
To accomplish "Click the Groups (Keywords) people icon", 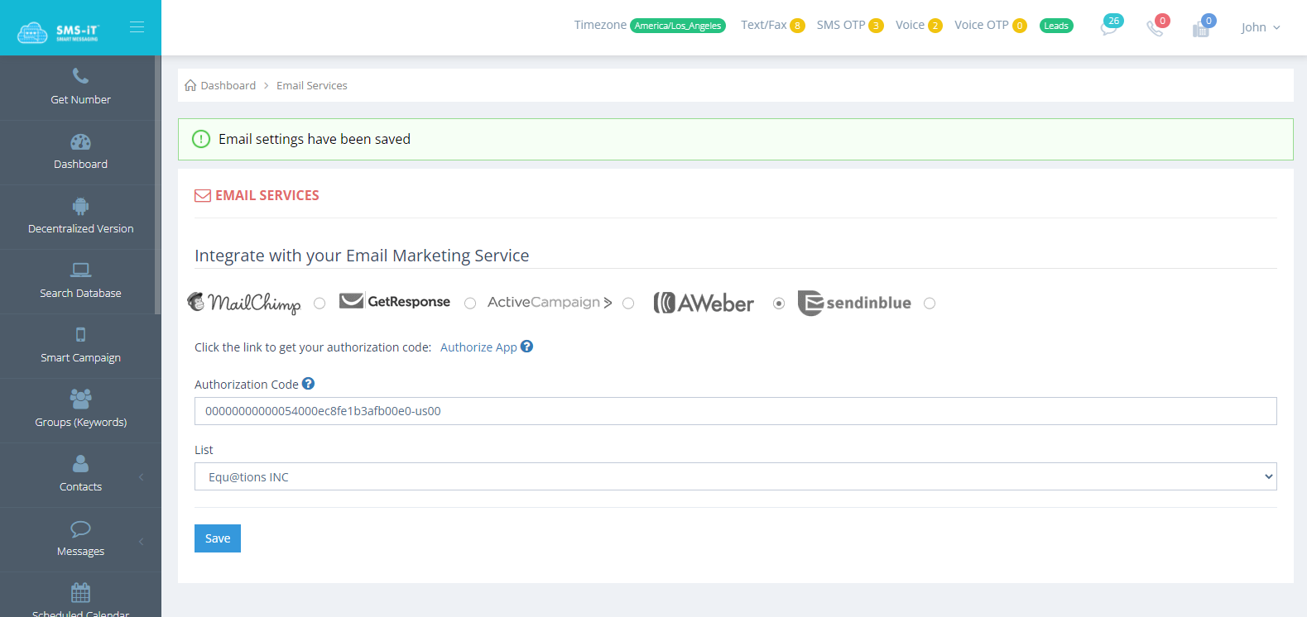I will 80,399.
